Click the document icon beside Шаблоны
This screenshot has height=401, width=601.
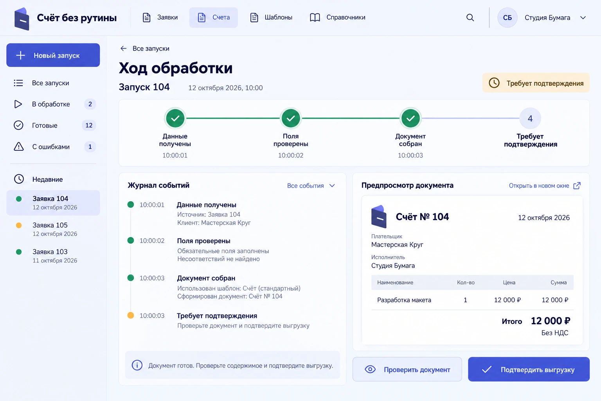click(254, 18)
